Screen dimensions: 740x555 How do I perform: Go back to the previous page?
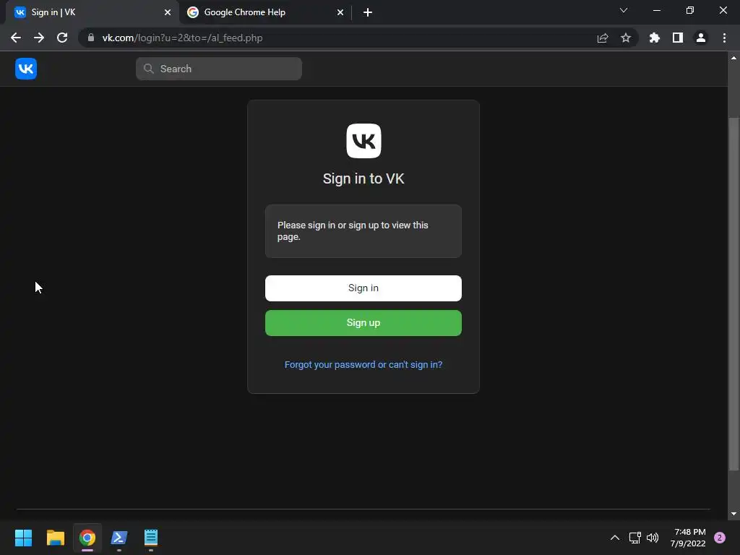click(16, 38)
